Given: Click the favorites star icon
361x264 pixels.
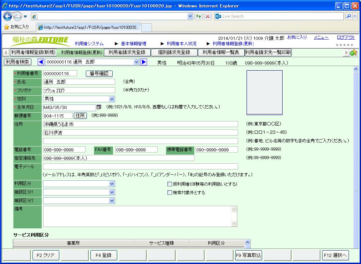Looking at the screenshot, I should point(6,27).
